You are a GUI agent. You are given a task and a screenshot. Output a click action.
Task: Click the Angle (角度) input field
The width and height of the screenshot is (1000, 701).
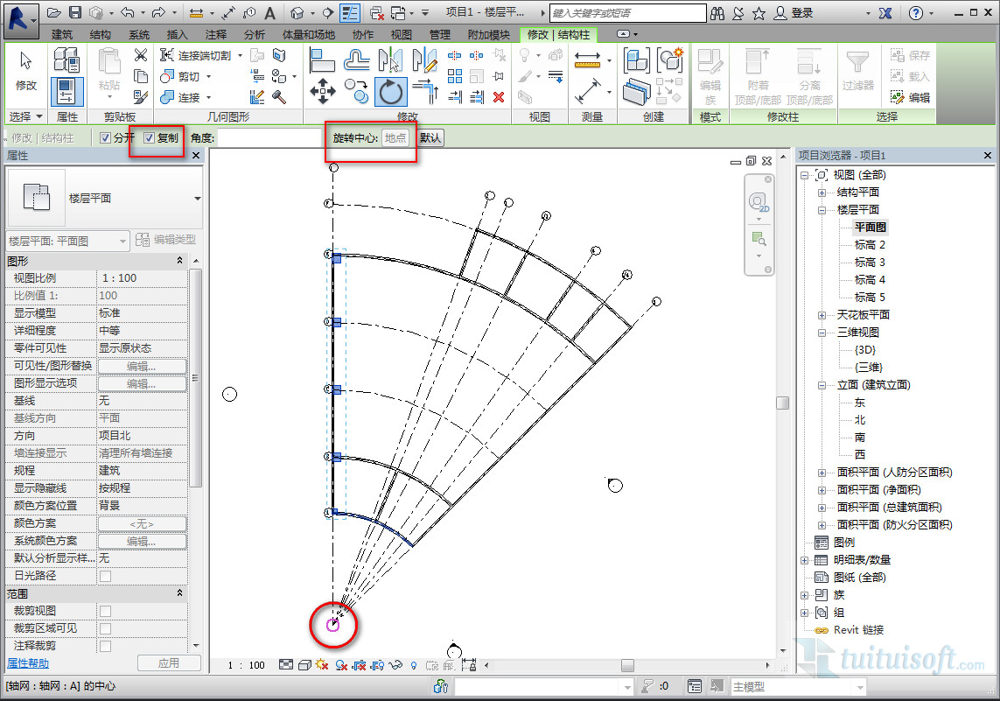(x=269, y=137)
